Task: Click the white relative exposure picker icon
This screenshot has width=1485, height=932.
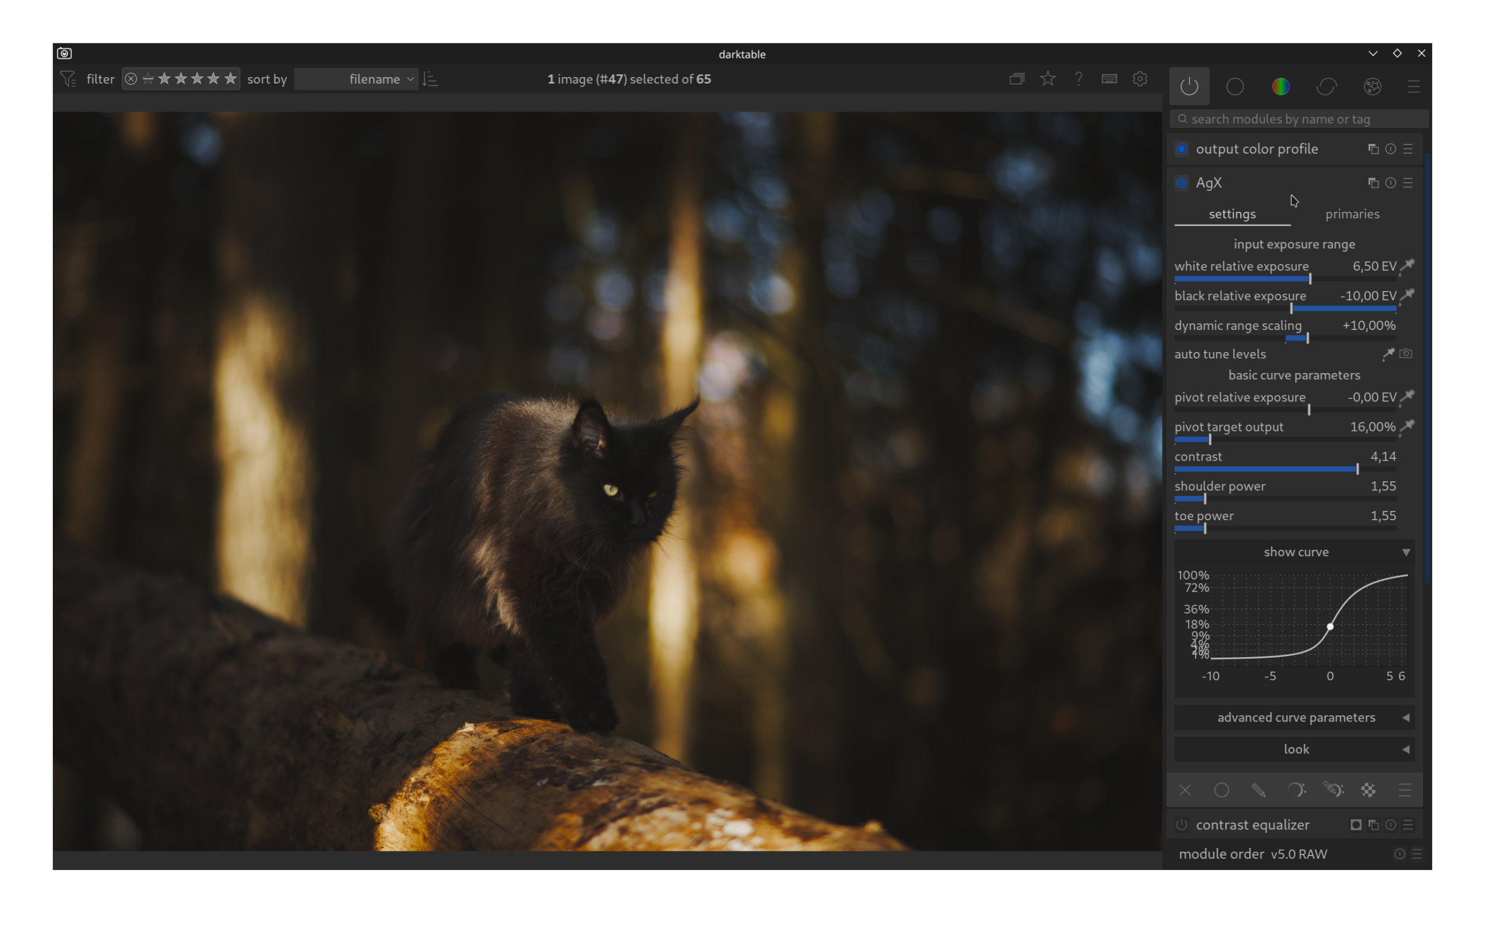Action: [1407, 266]
